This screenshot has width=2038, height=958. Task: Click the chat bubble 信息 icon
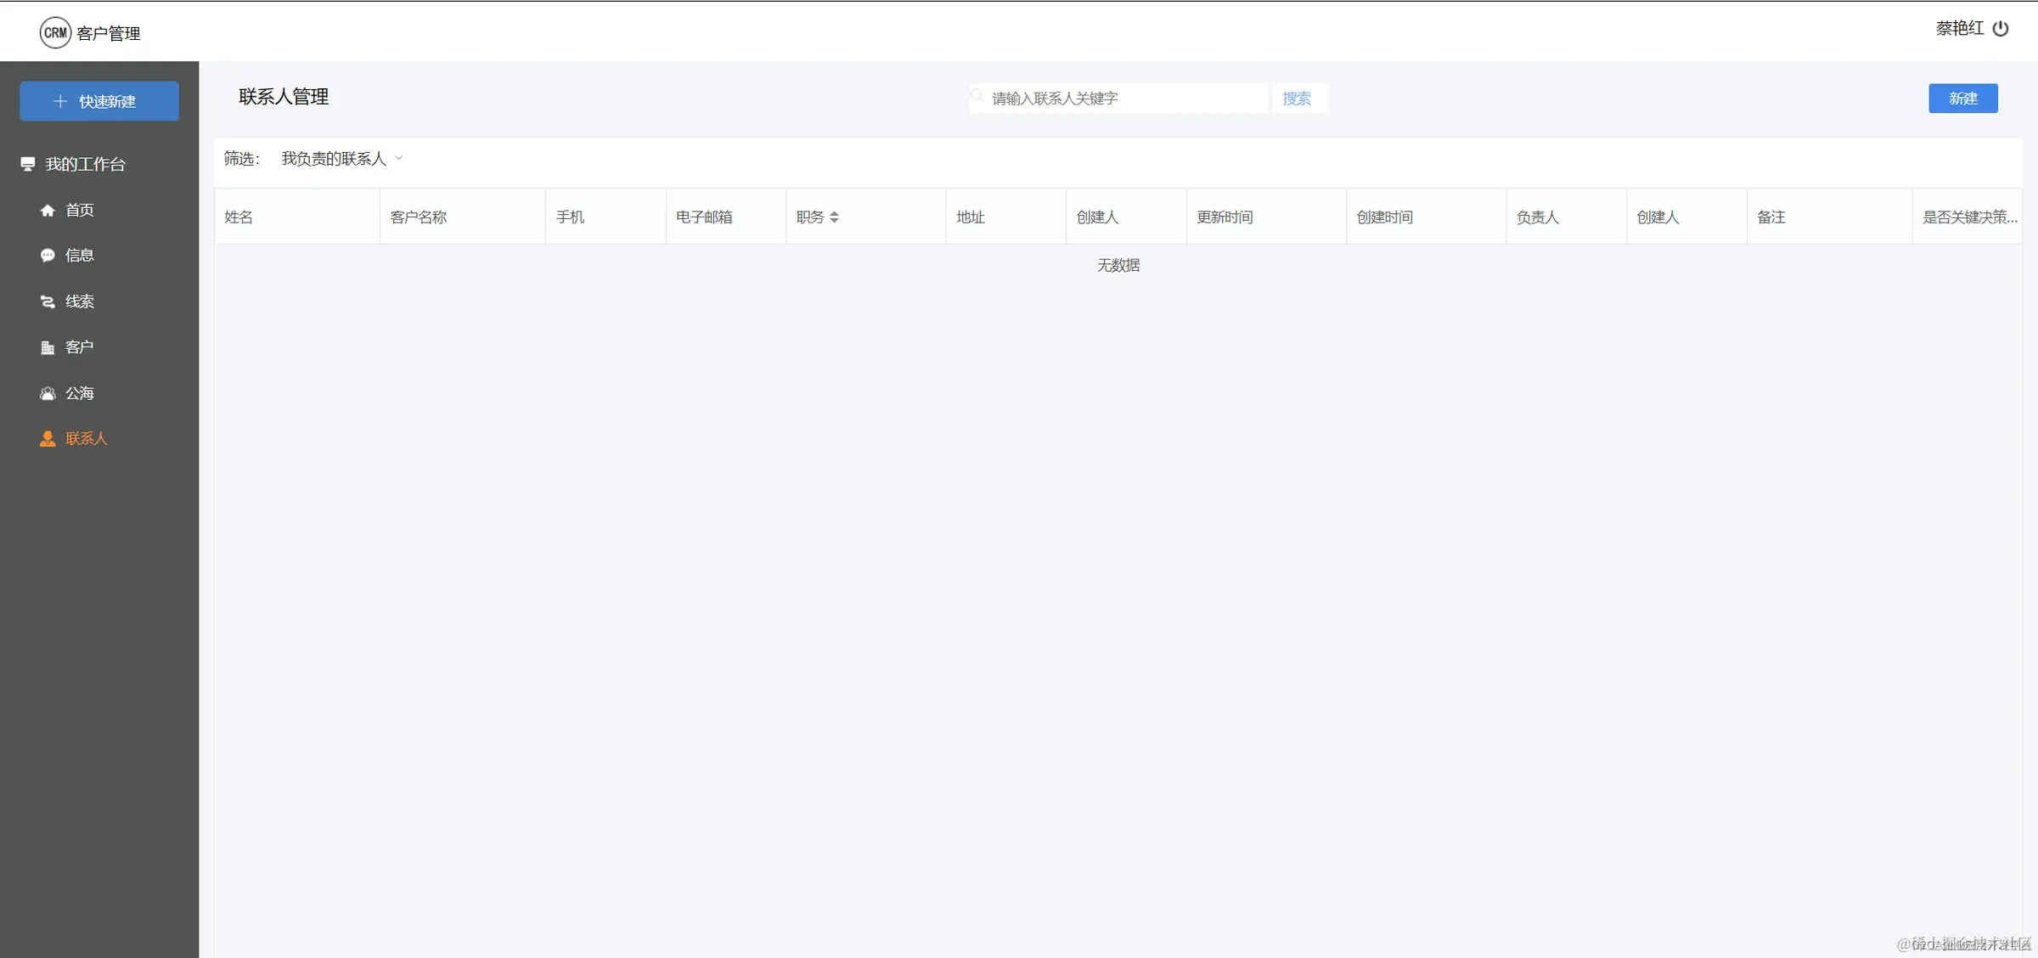(48, 256)
